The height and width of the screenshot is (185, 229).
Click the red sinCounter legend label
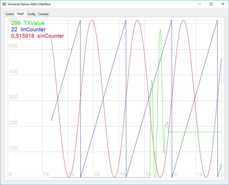pos(51,36)
